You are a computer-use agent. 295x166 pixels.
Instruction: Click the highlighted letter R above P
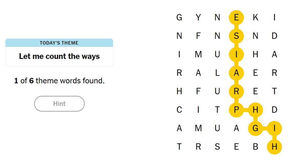click(236, 91)
